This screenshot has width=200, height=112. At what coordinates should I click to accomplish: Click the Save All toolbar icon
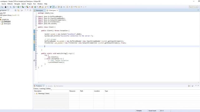point(2,7)
